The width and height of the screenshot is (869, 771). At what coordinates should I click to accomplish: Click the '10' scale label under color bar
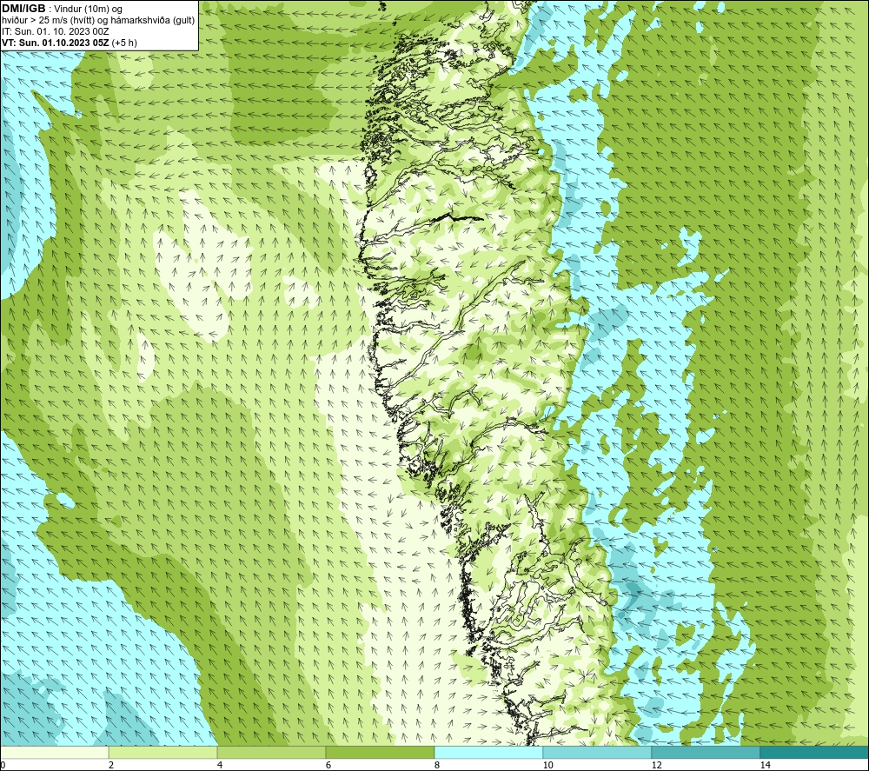click(548, 766)
